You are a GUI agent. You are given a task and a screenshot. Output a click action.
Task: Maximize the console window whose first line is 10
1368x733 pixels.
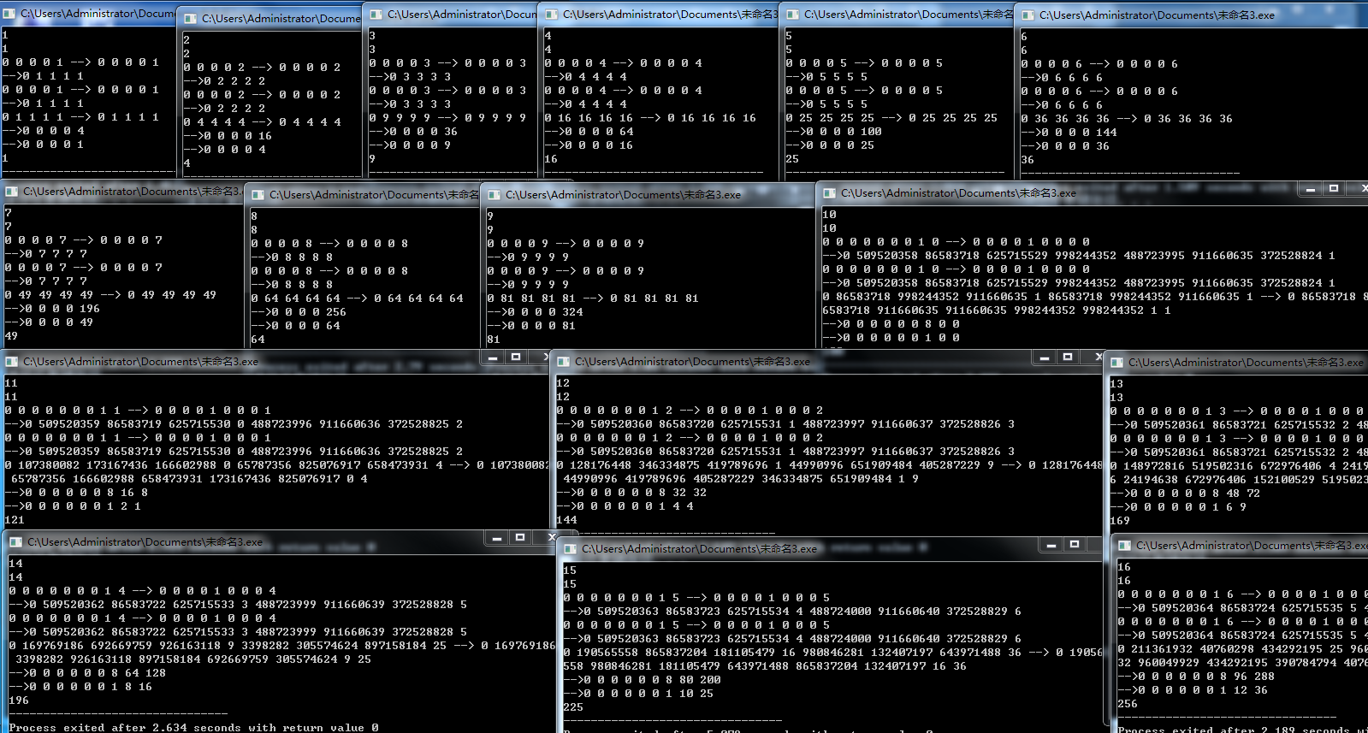(1334, 189)
